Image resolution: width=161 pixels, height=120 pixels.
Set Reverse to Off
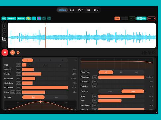tap(34, 97)
